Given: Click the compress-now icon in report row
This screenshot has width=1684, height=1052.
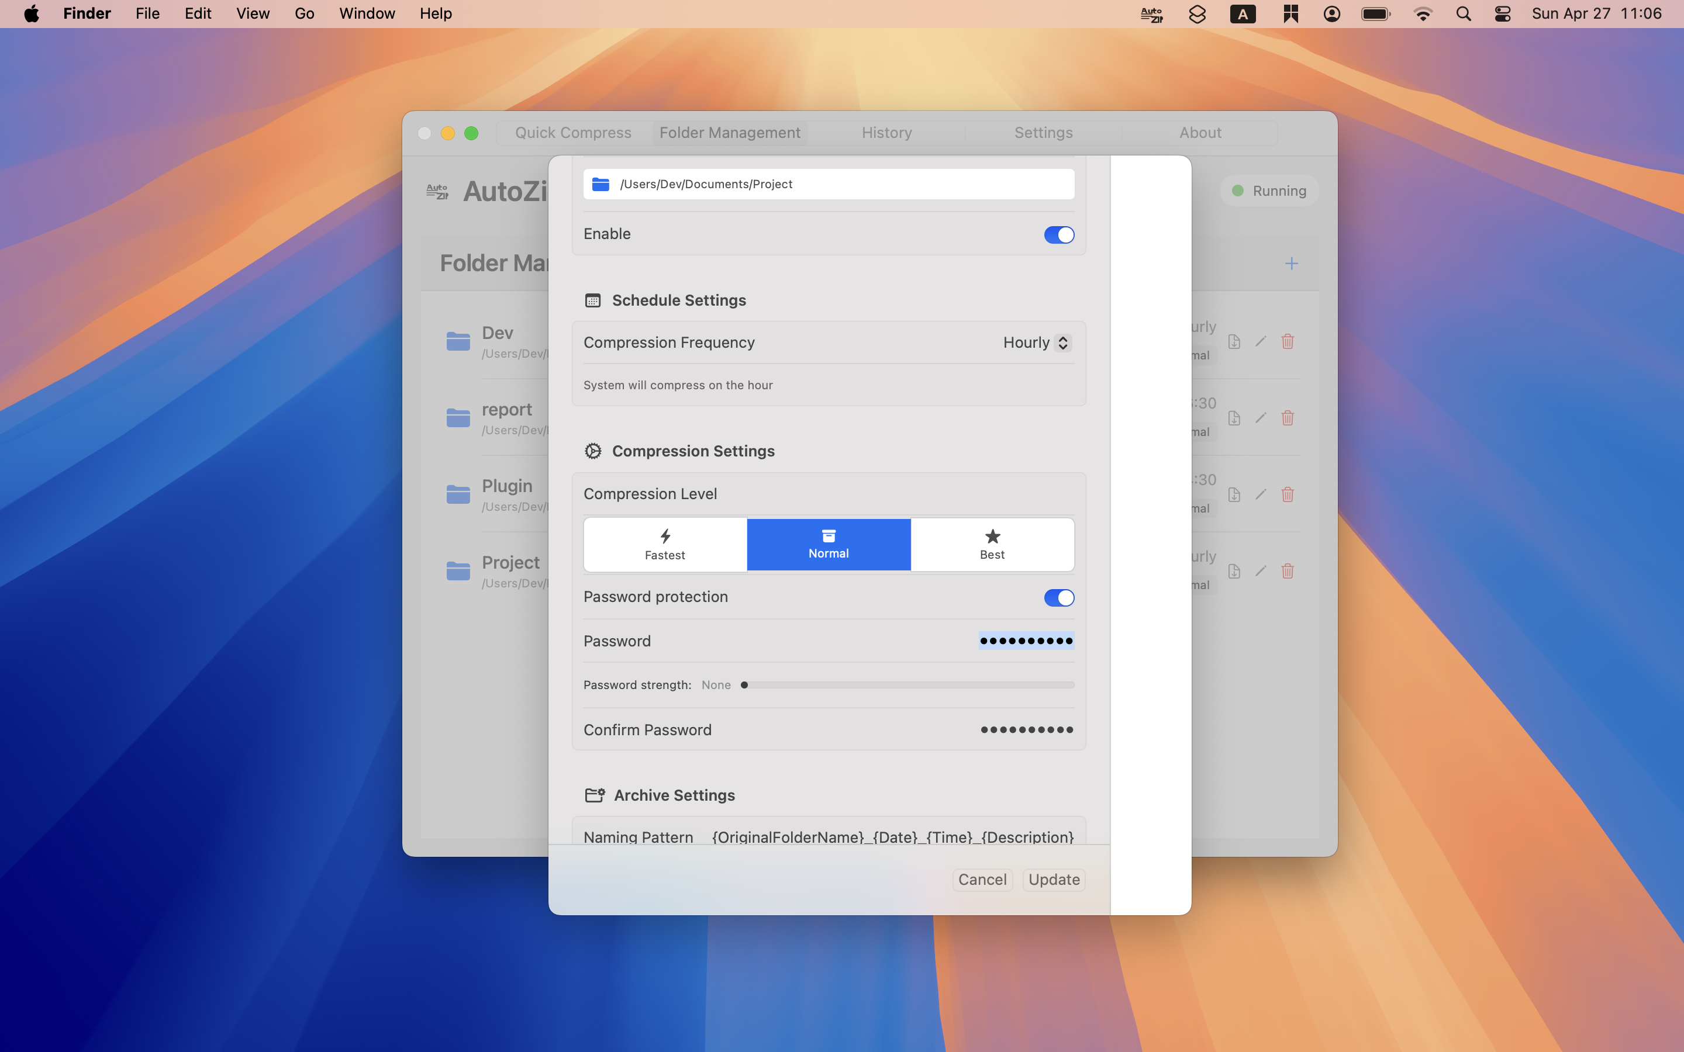Looking at the screenshot, I should (x=1234, y=418).
